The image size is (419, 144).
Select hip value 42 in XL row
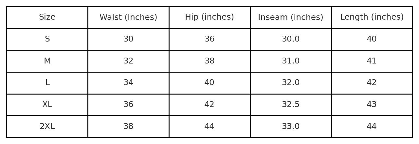coord(209,105)
